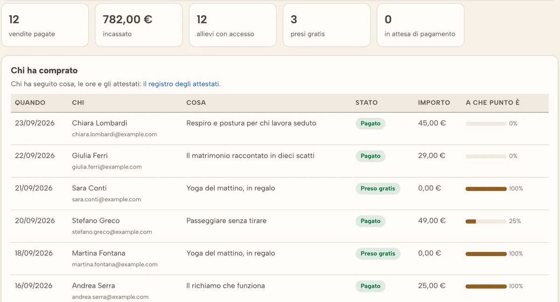Click the date 16/09/2026
This screenshot has height=302, width=560.
[x=34, y=286]
